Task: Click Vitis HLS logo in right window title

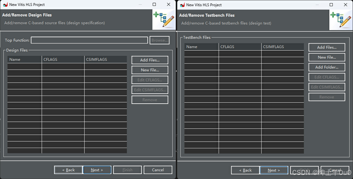Action: 182,5
